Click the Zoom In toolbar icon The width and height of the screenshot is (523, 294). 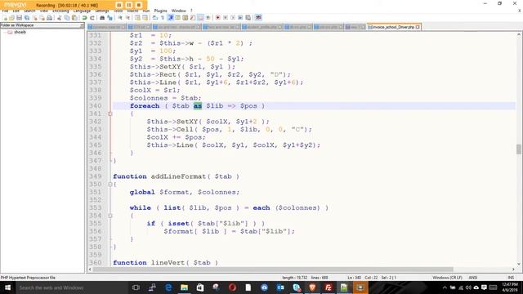pos(120,18)
